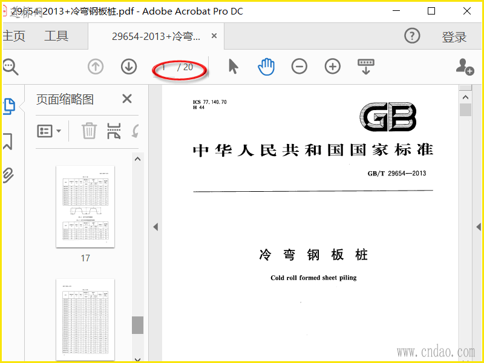484x363 pixels.
Task: Open the search/find magnifier tool
Action: (10, 67)
